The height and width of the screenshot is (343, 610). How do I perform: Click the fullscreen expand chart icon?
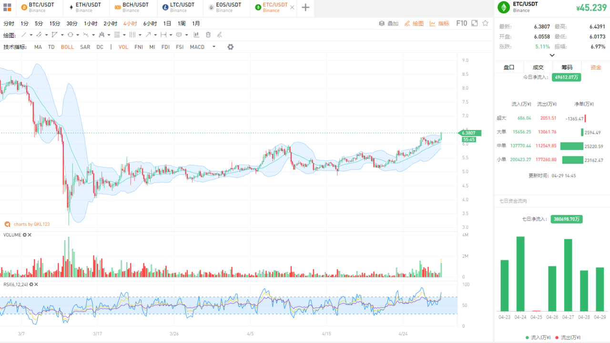[475, 23]
